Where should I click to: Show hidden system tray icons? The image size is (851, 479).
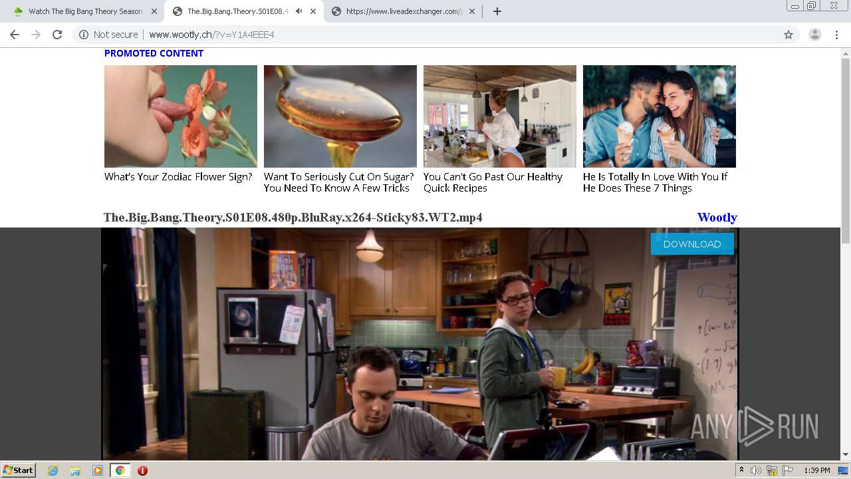(741, 470)
